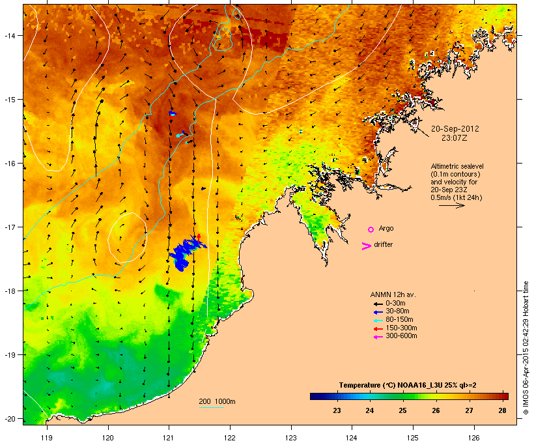Viewport: 534px width, 443px height.
Task: Click the latitude label -16
Action: (9, 164)
